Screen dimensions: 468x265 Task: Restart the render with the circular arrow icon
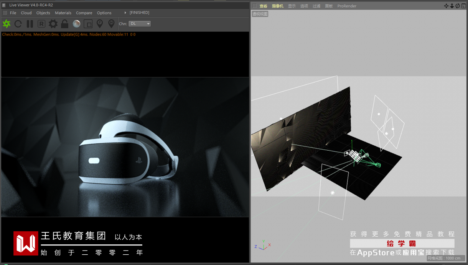pos(18,24)
